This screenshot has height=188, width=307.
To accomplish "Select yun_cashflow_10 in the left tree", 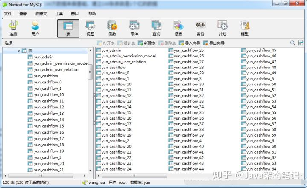I will [x=49, y=95].
